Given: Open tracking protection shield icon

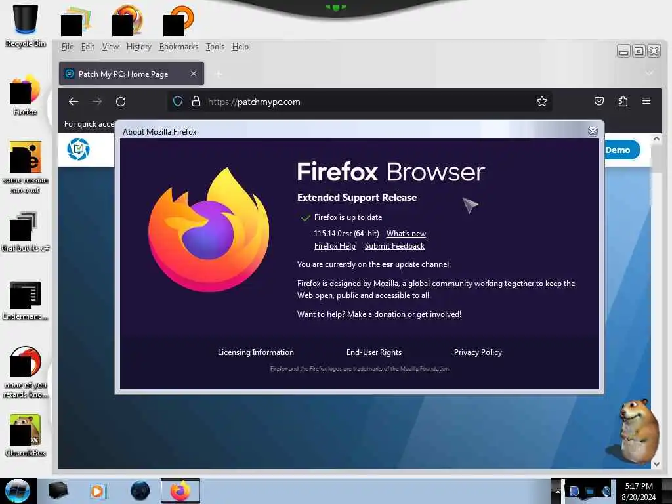Looking at the screenshot, I should click(177, 102).
